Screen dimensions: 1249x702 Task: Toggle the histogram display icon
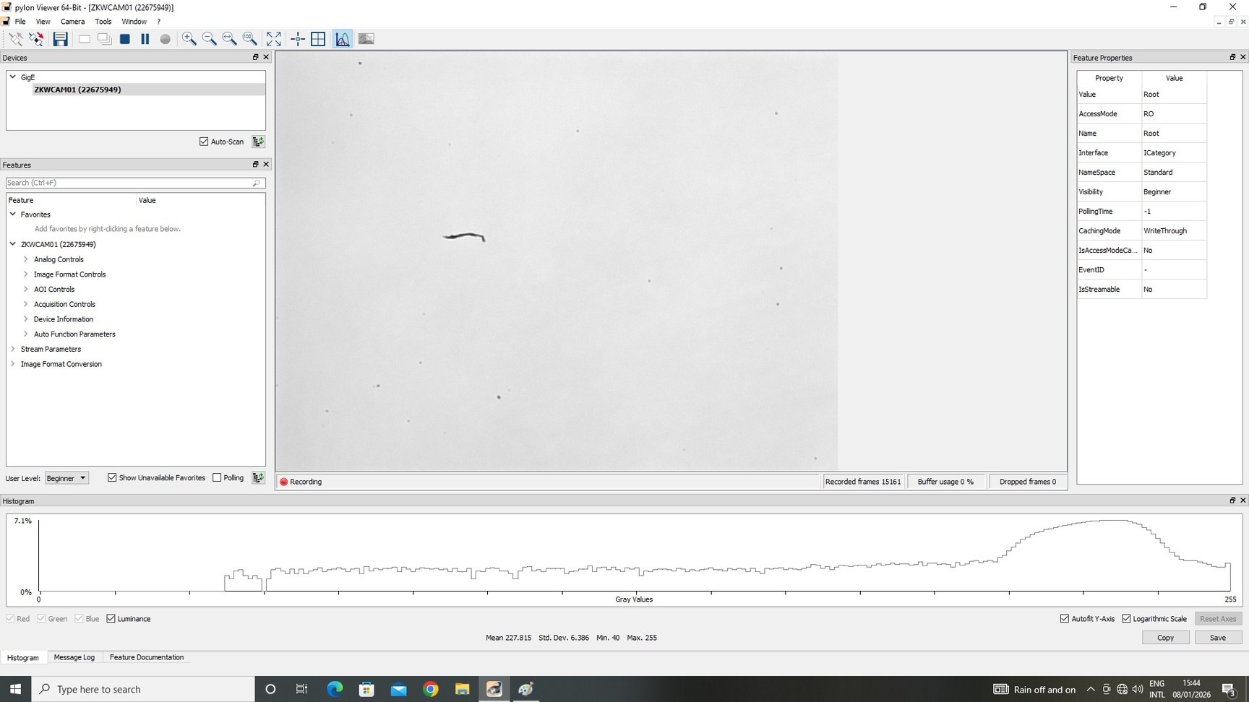pos(342,39)
